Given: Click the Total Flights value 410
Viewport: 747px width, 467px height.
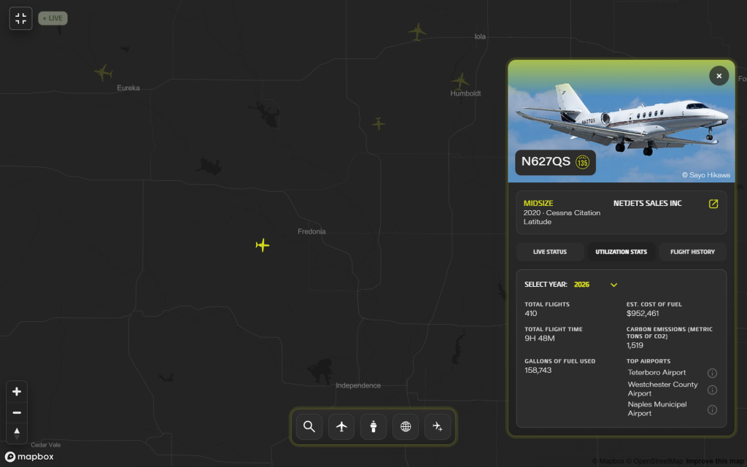Looking at the screenshot, I should pyautogui.click(x=531, y=314).
